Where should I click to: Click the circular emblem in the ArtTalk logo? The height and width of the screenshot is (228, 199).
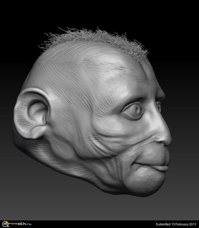(4, 224)
